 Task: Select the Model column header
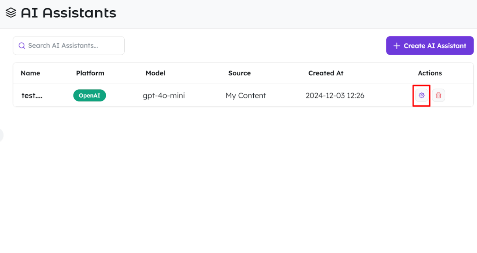pos(155,73)
